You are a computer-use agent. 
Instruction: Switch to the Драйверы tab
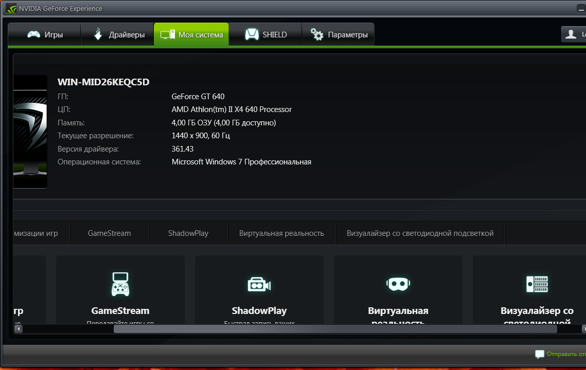pos(117,34)
